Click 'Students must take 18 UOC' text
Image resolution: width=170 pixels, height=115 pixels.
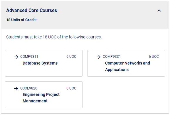54,37
